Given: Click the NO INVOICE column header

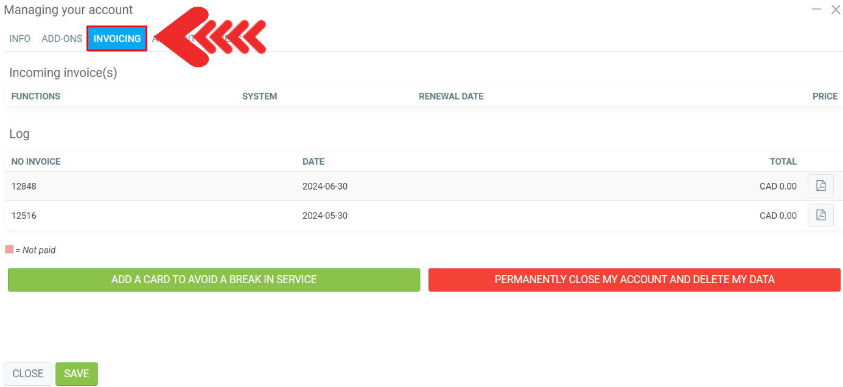Looking at the screenshot, I should (36, 162).
